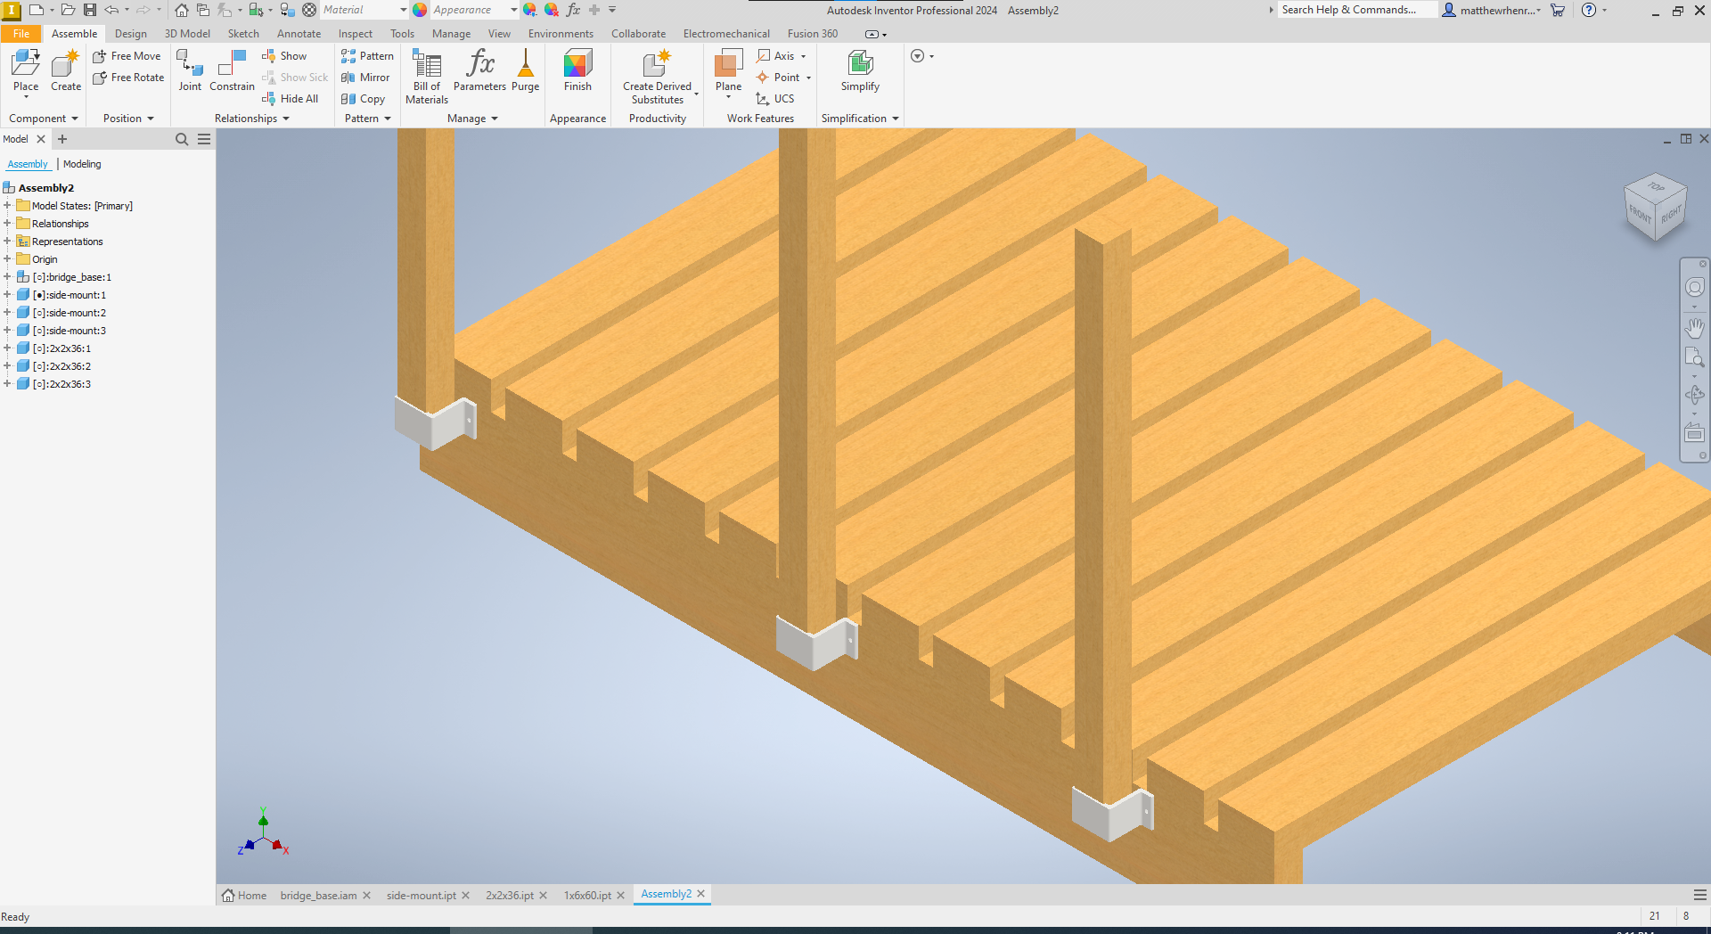Viewport: 1711px width, 934px height.
Task: Switch to the 3D Model ribbon tab
Action: 187,34
